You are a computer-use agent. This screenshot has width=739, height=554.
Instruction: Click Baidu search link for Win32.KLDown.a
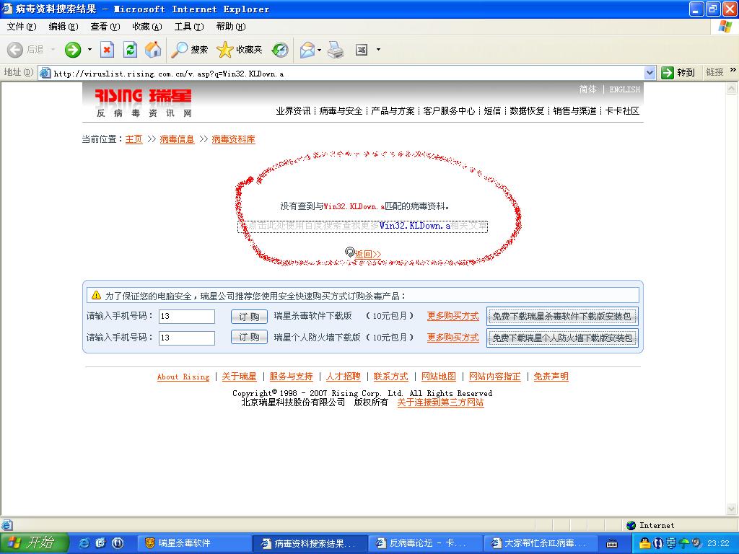pyautogui.click(x=362, y=226)
